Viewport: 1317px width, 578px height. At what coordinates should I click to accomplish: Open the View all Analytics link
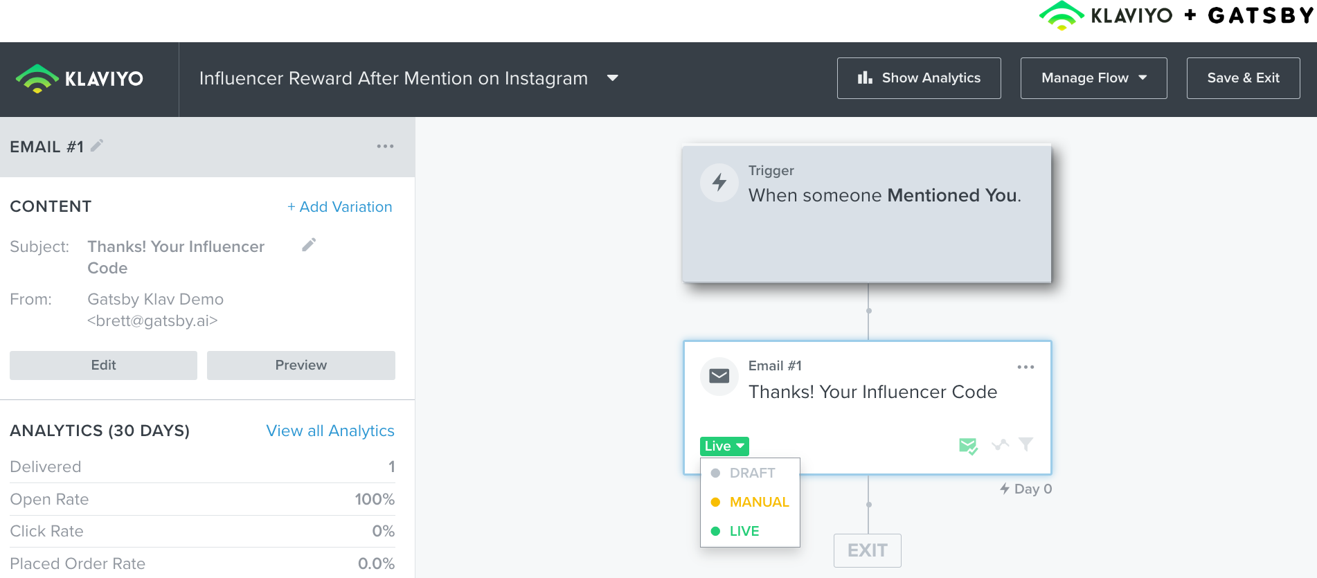click(x=330, y=431)
